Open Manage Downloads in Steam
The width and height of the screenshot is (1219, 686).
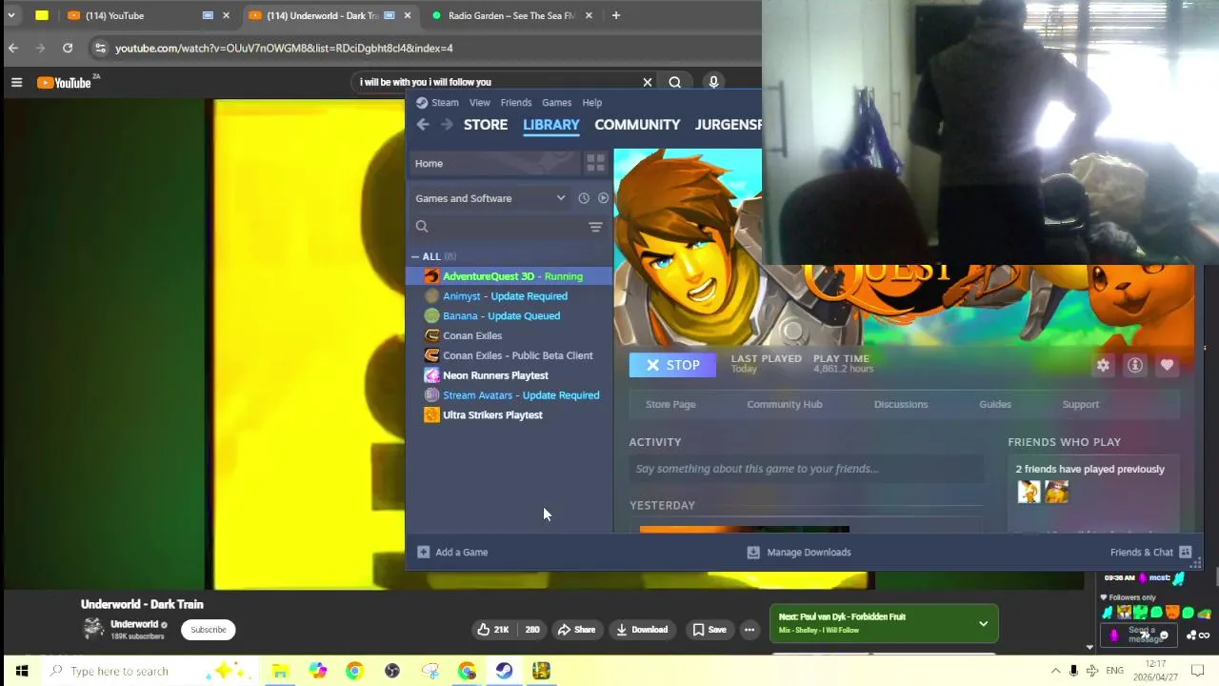[799, 552]
